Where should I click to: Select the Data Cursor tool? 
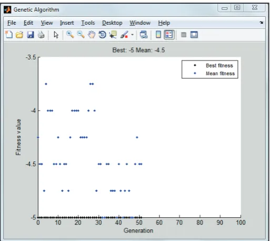coord(113,35)
